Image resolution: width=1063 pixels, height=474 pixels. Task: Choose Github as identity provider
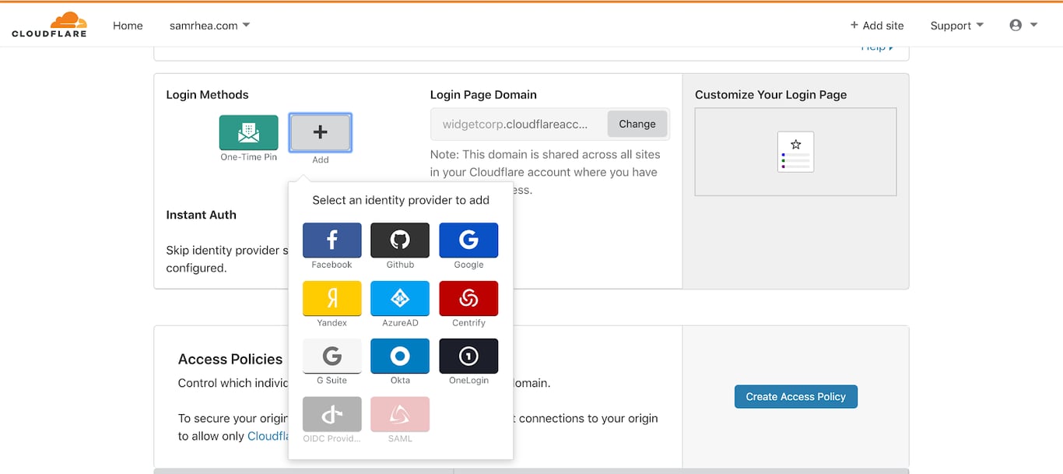[x=400, y=241]
